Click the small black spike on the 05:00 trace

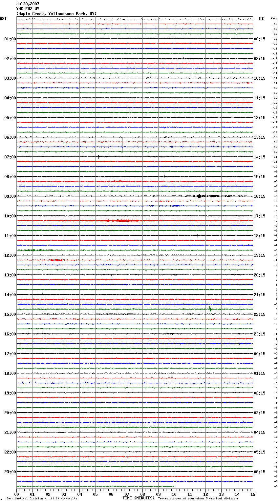(104, 119)
